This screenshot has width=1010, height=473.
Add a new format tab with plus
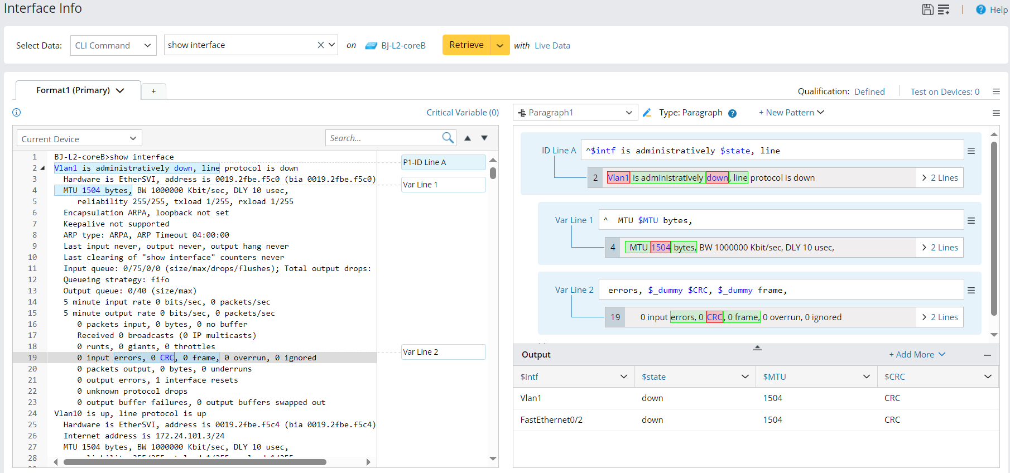pos(153,91)
